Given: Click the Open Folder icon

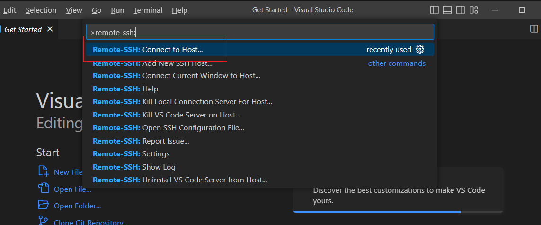Looking at the screenshot, I should pyautogui.click(x=43, y=205).
